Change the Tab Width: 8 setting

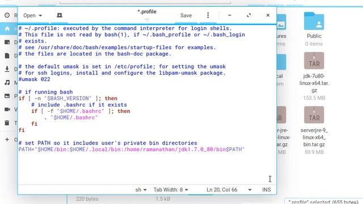click(x=171, y=190)
